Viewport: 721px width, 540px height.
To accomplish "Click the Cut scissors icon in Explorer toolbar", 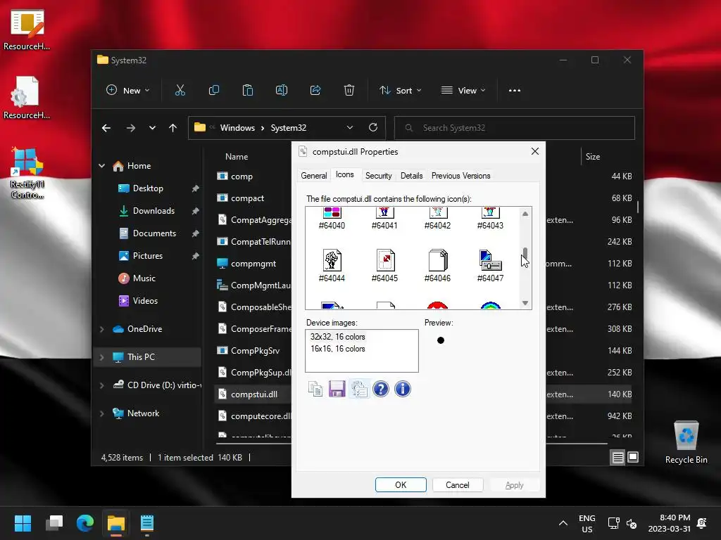I will point(180,91).
